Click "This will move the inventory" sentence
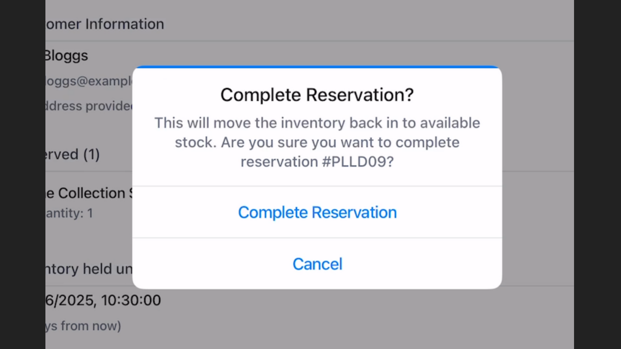This screenshot has height=349, width=621. tap(317, 123)
